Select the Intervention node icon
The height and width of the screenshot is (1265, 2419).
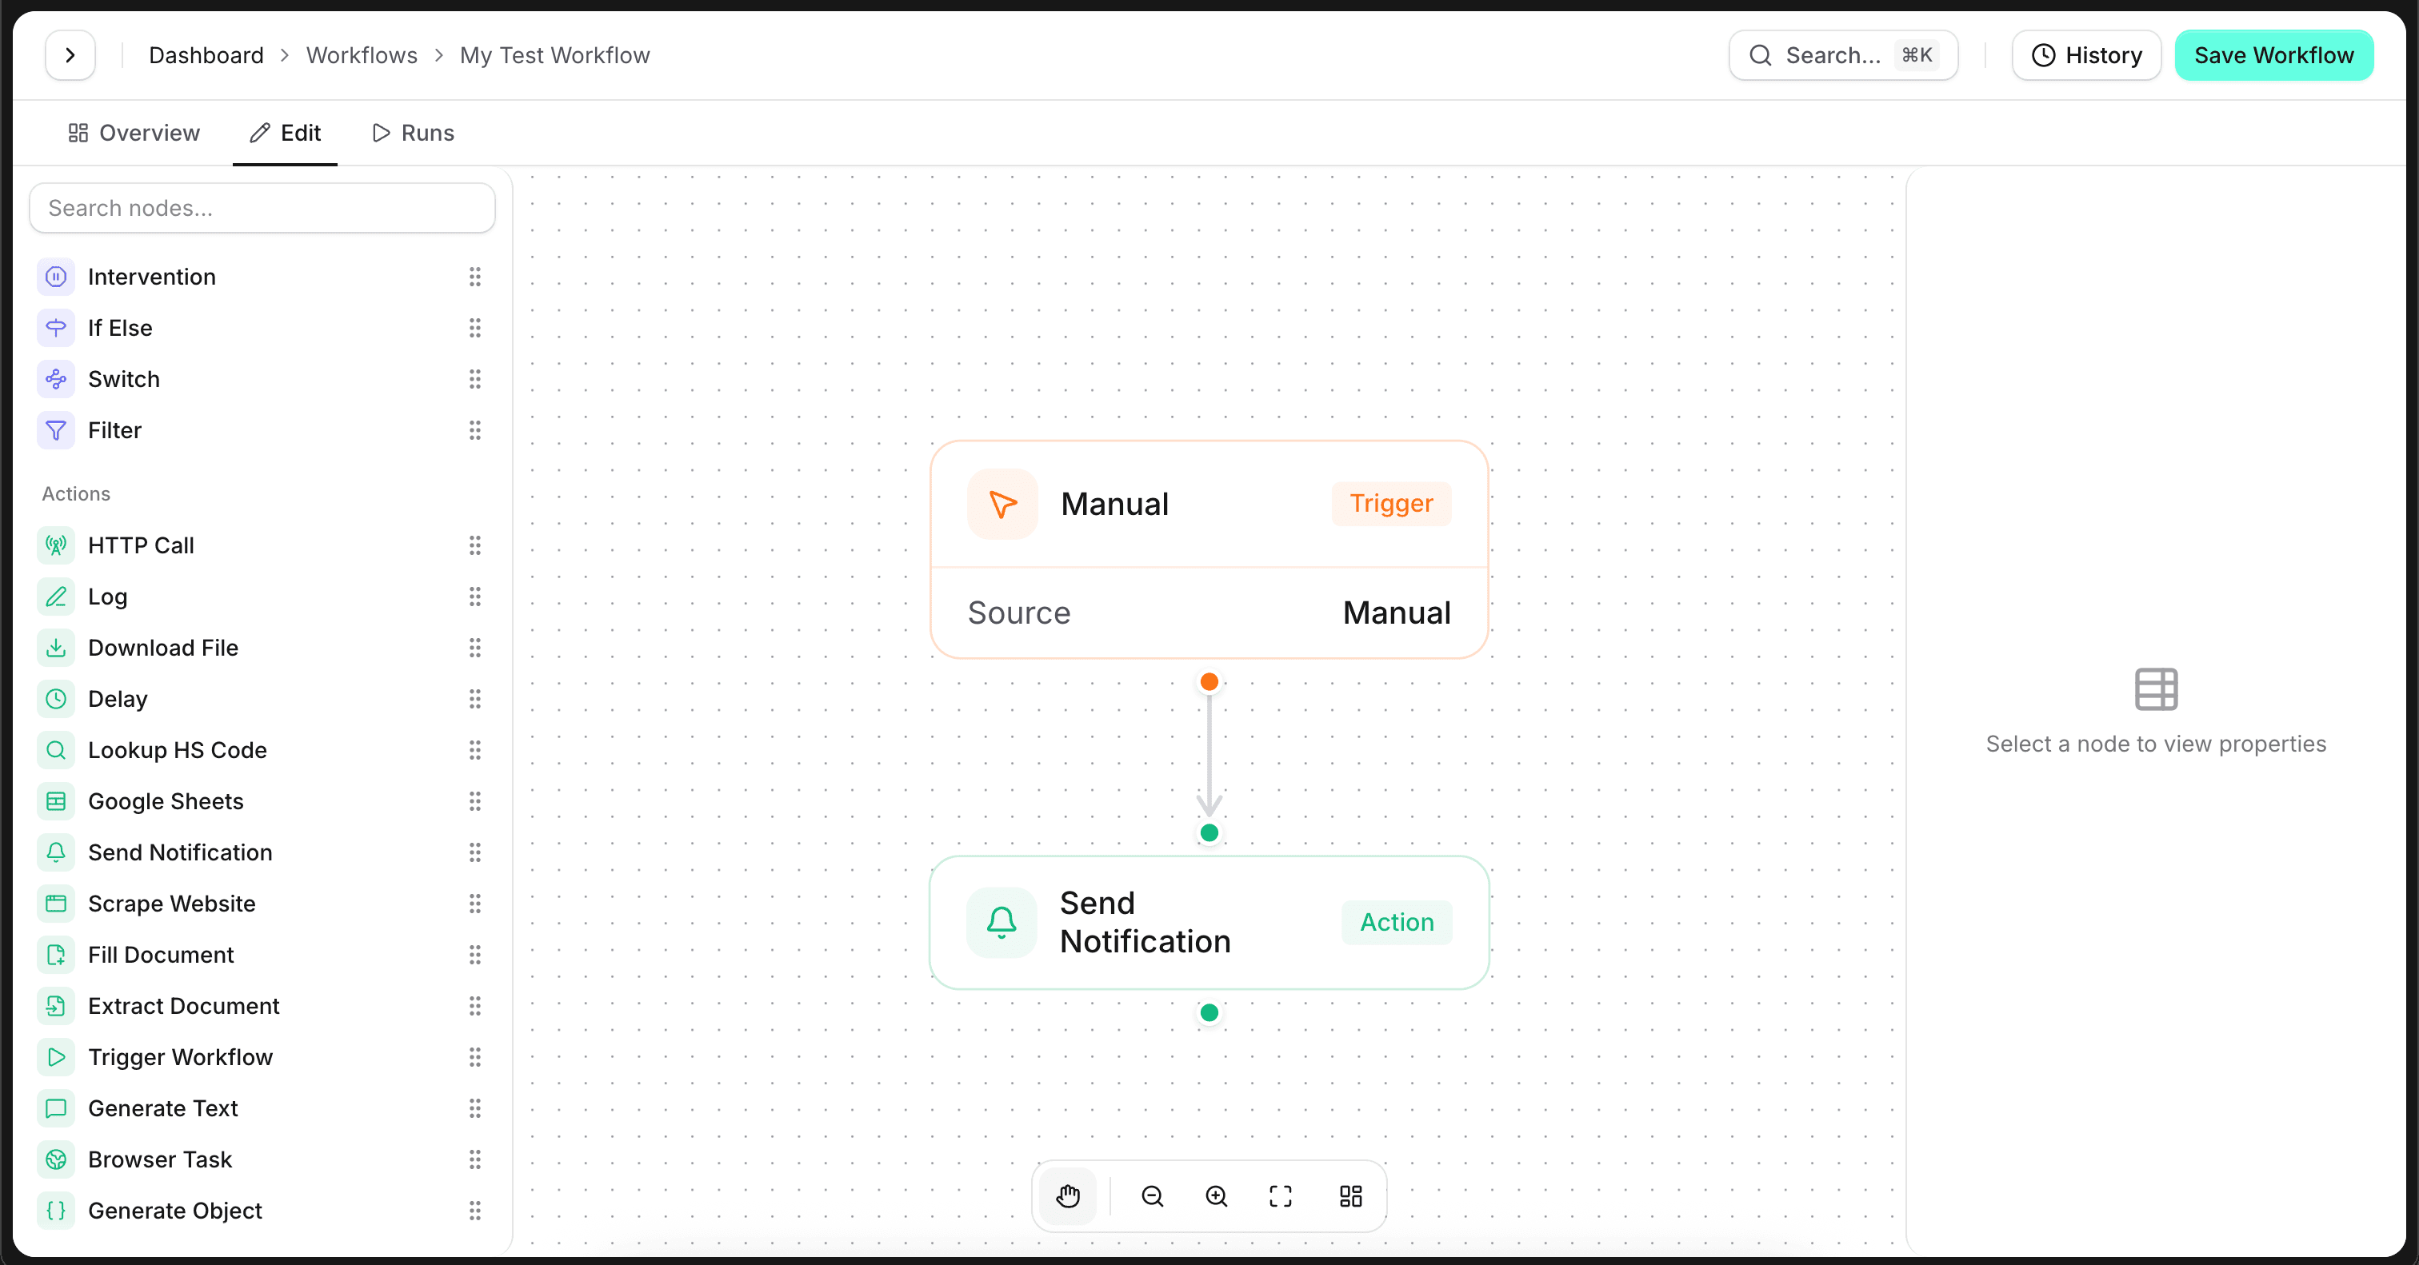coord(56,276)
